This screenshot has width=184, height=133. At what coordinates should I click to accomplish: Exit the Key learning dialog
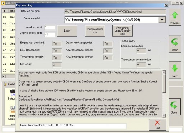(157, 125)
